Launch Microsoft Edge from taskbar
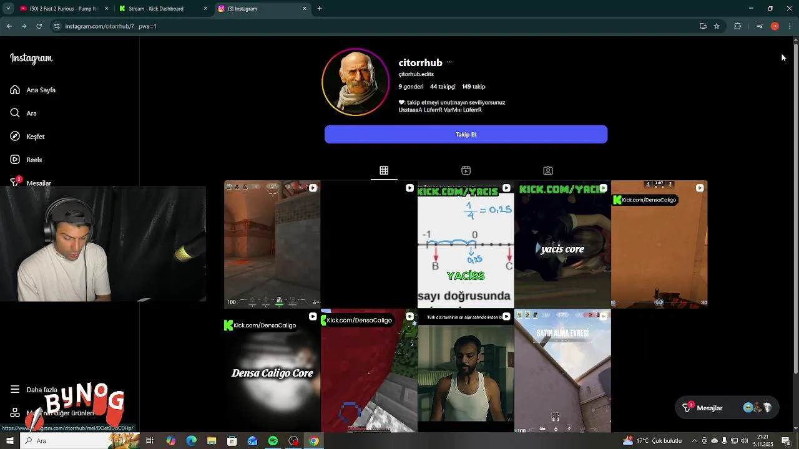 tap(191, 441)
